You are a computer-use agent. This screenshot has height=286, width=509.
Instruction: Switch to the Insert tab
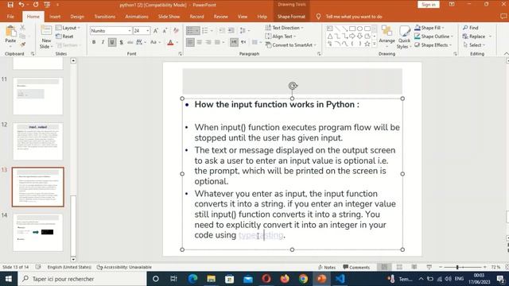(55, 17)
